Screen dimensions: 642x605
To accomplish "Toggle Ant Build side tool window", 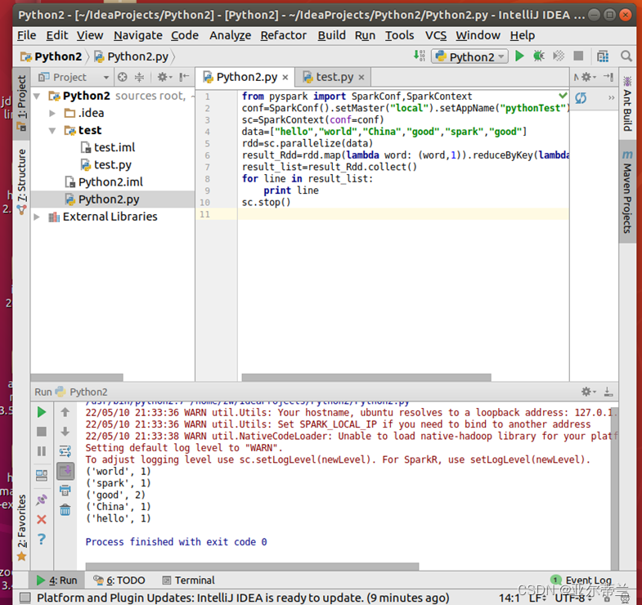I will (626, 104).
